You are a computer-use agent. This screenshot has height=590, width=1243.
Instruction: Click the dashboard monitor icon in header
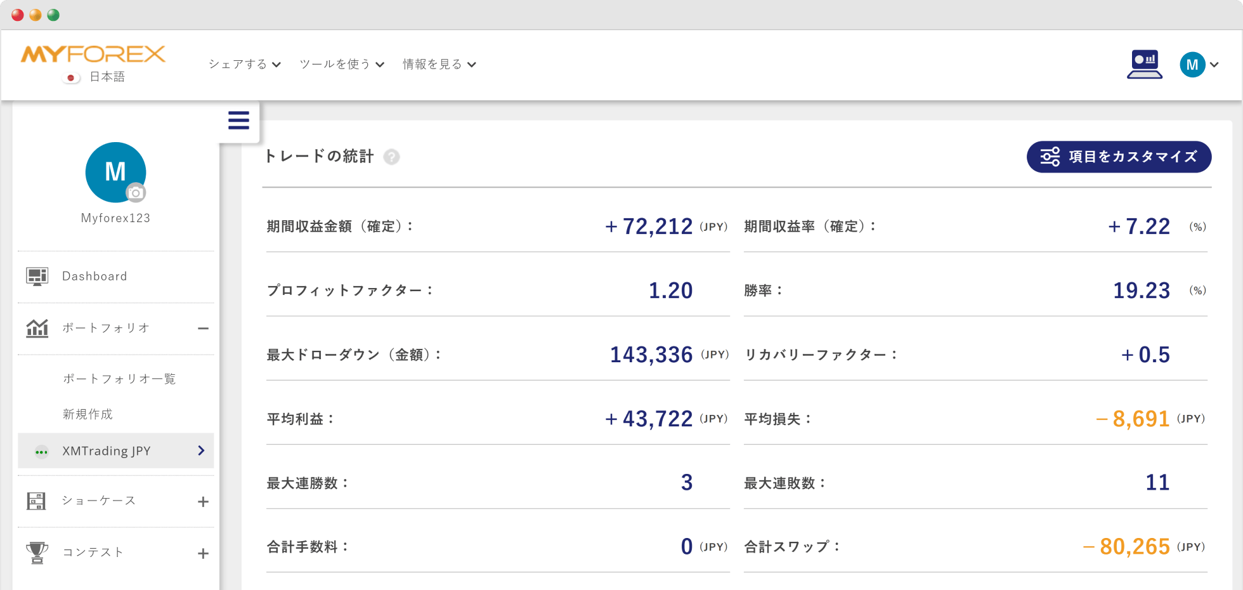tap(1145, 64)
